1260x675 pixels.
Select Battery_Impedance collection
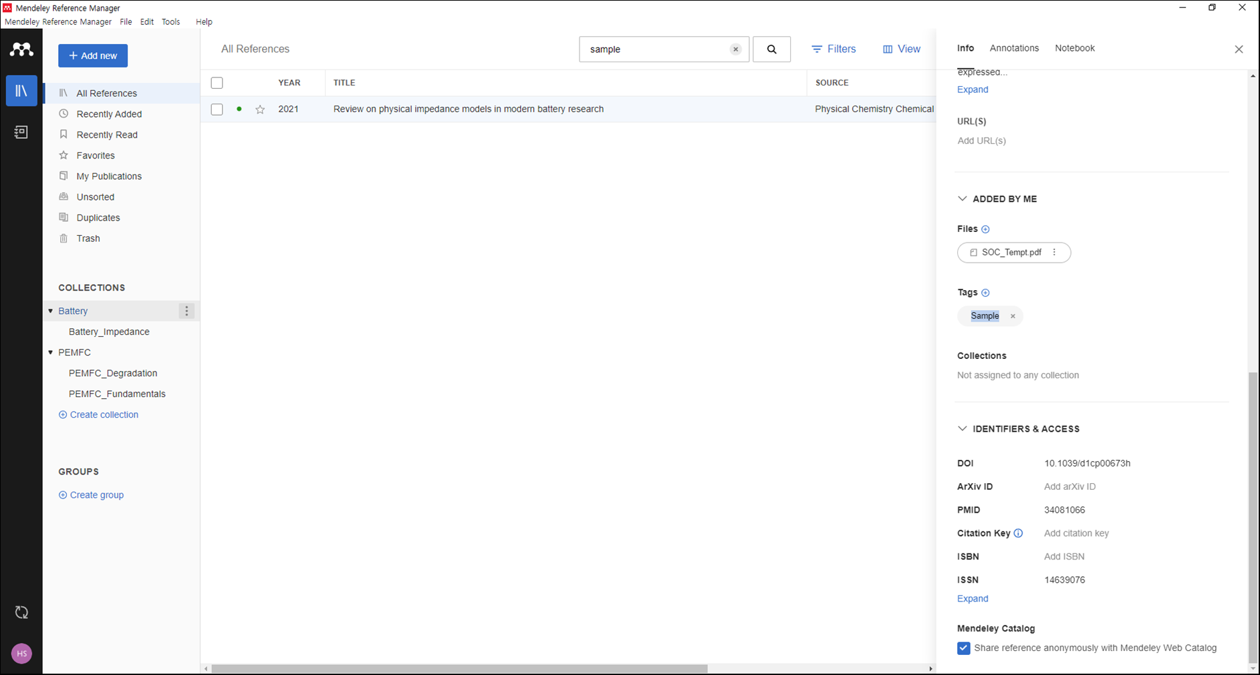coord(109,332)
